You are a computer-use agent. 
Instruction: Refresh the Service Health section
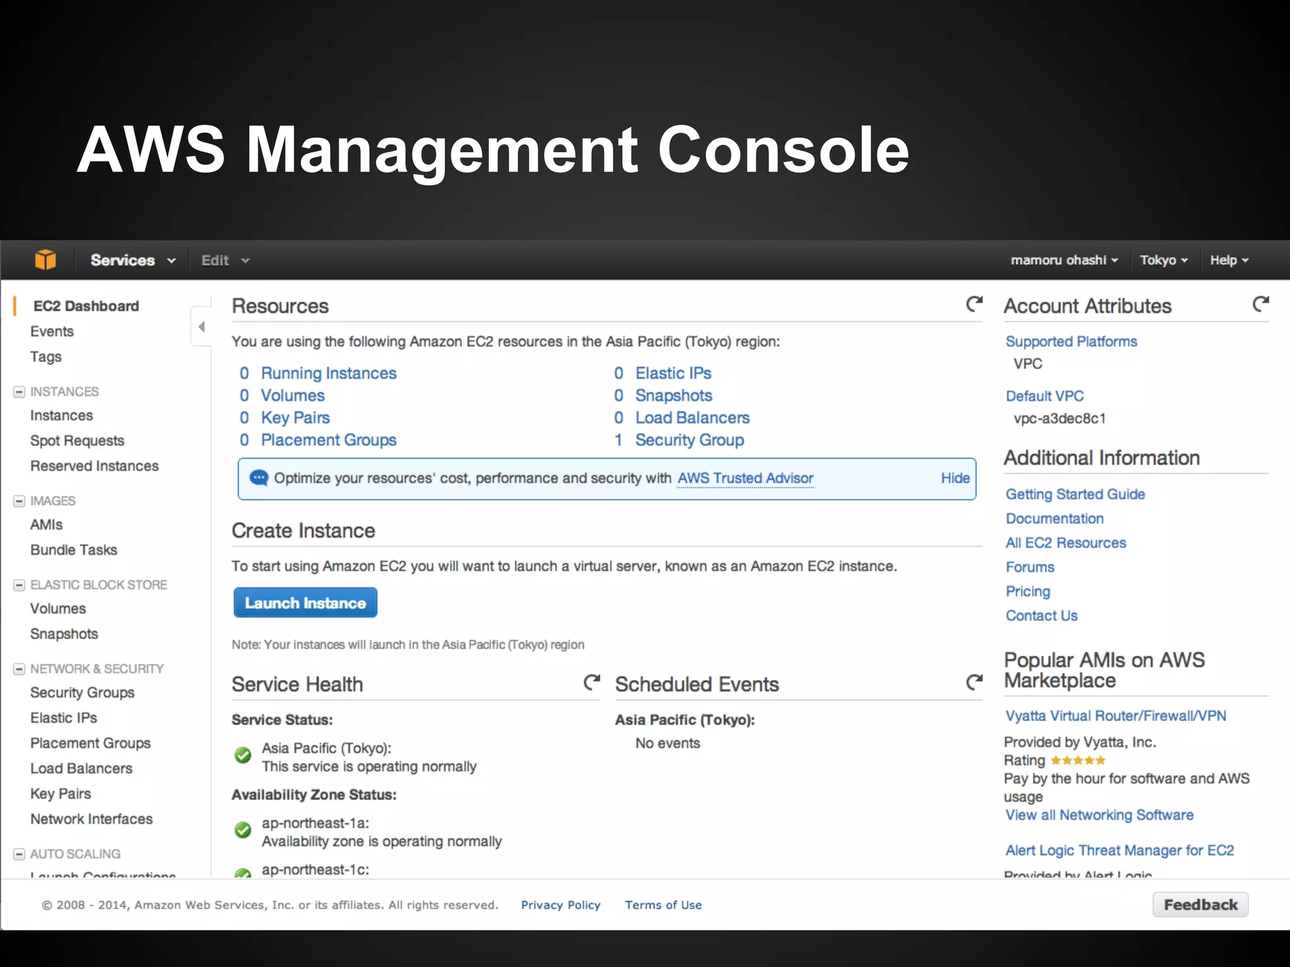coord(591,682)
